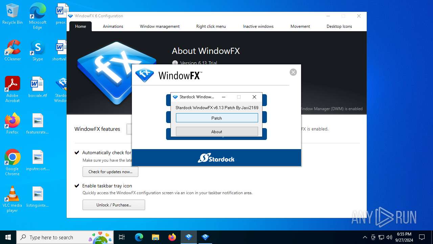Close the WindowFX splash dialog with round X

293,72
